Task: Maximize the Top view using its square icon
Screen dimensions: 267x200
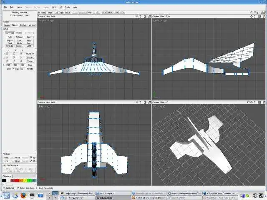Action: (x=145, y=102)
